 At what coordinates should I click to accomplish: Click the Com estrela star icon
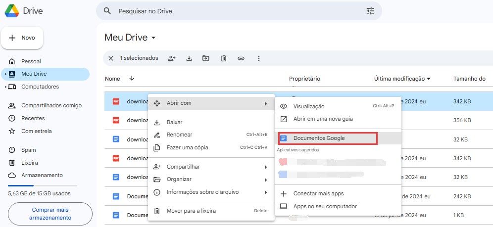click(x=12, y=131)
